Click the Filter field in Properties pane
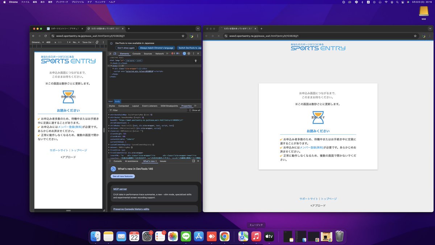The width and height of the screenshot is (435, 245). pos(149,110)
